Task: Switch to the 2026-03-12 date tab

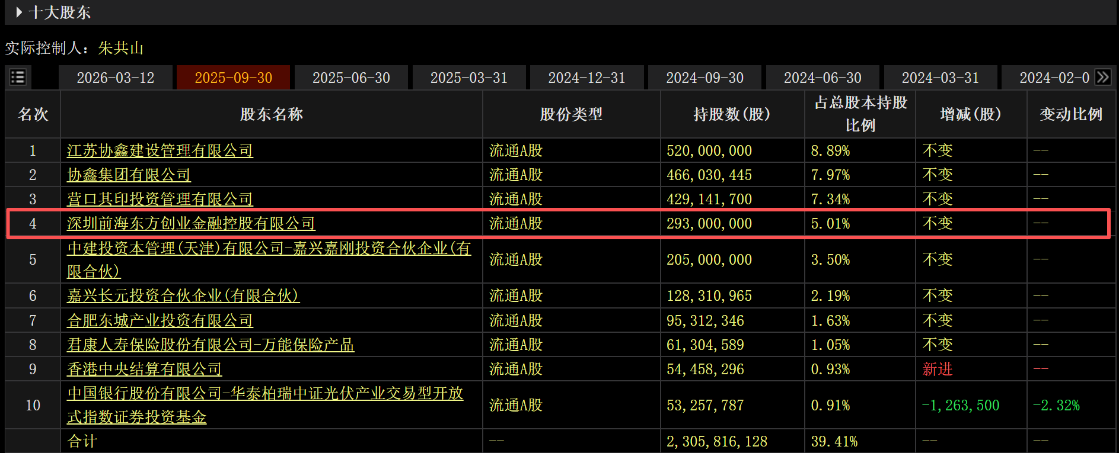Action: click(115, 78)
